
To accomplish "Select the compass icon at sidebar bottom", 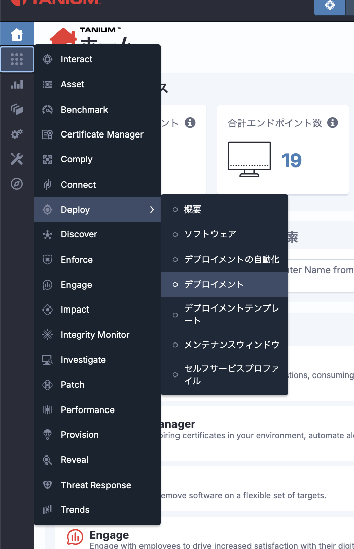I will 17,184.
